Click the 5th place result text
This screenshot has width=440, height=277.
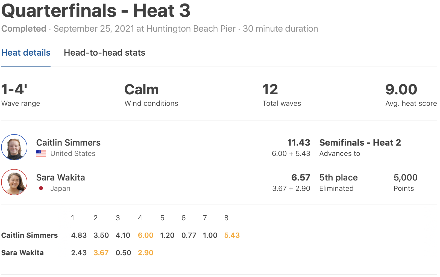(x=338, y=177)
